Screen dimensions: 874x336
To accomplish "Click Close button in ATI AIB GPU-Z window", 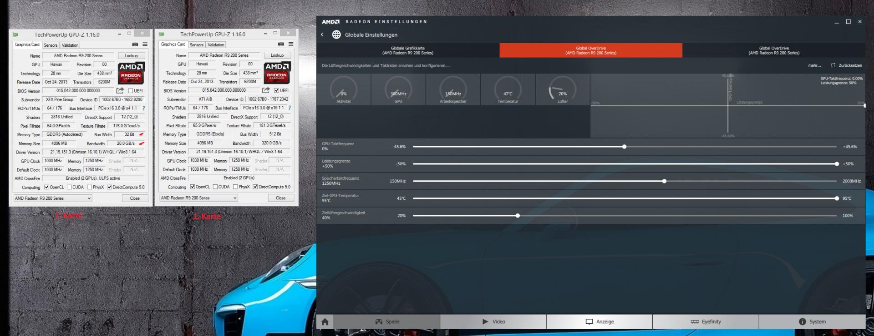I will coord(280,198).
